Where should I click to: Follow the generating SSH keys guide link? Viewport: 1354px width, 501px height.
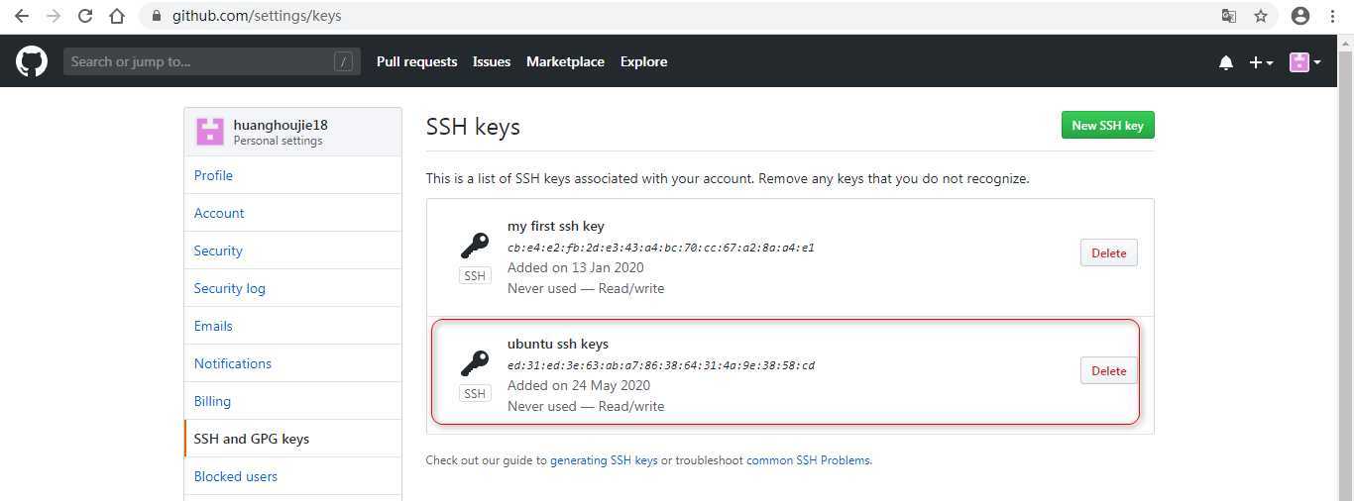pyautogui.click(x=604, y=460)
